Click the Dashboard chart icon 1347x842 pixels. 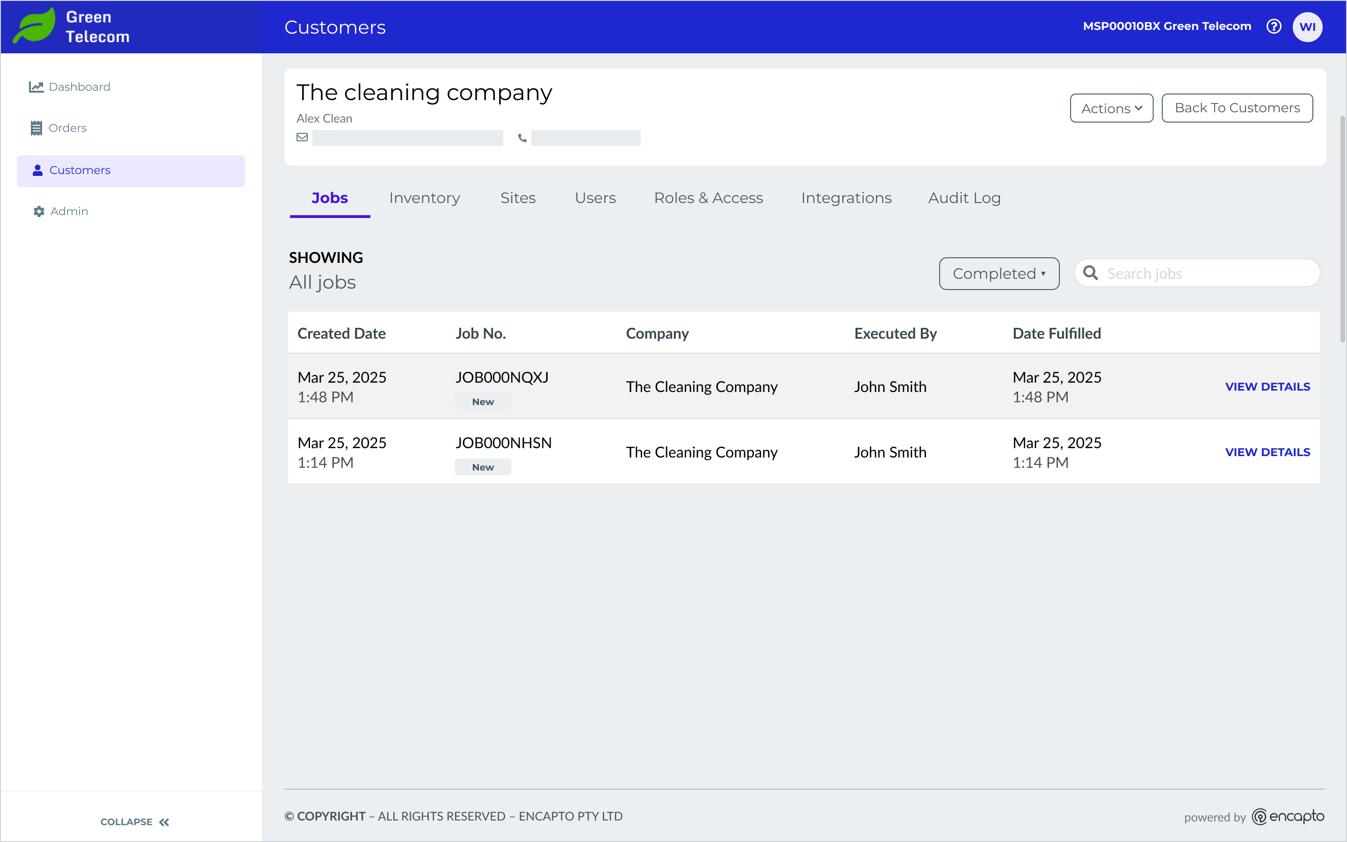(36, 87)
